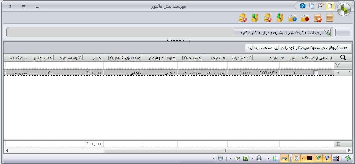Click the folder with red warning badge
Screen dimensions: 355x164
coord(305,18)
